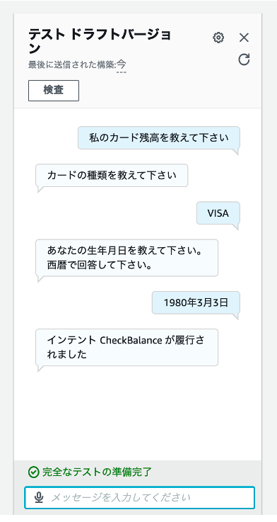Close the test draft version panel
This screenshot has width=277, height=522.
(x=244, y=38)
